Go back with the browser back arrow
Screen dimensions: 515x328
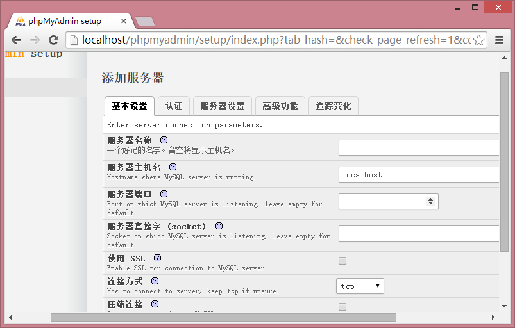click(x=16, y=40)
